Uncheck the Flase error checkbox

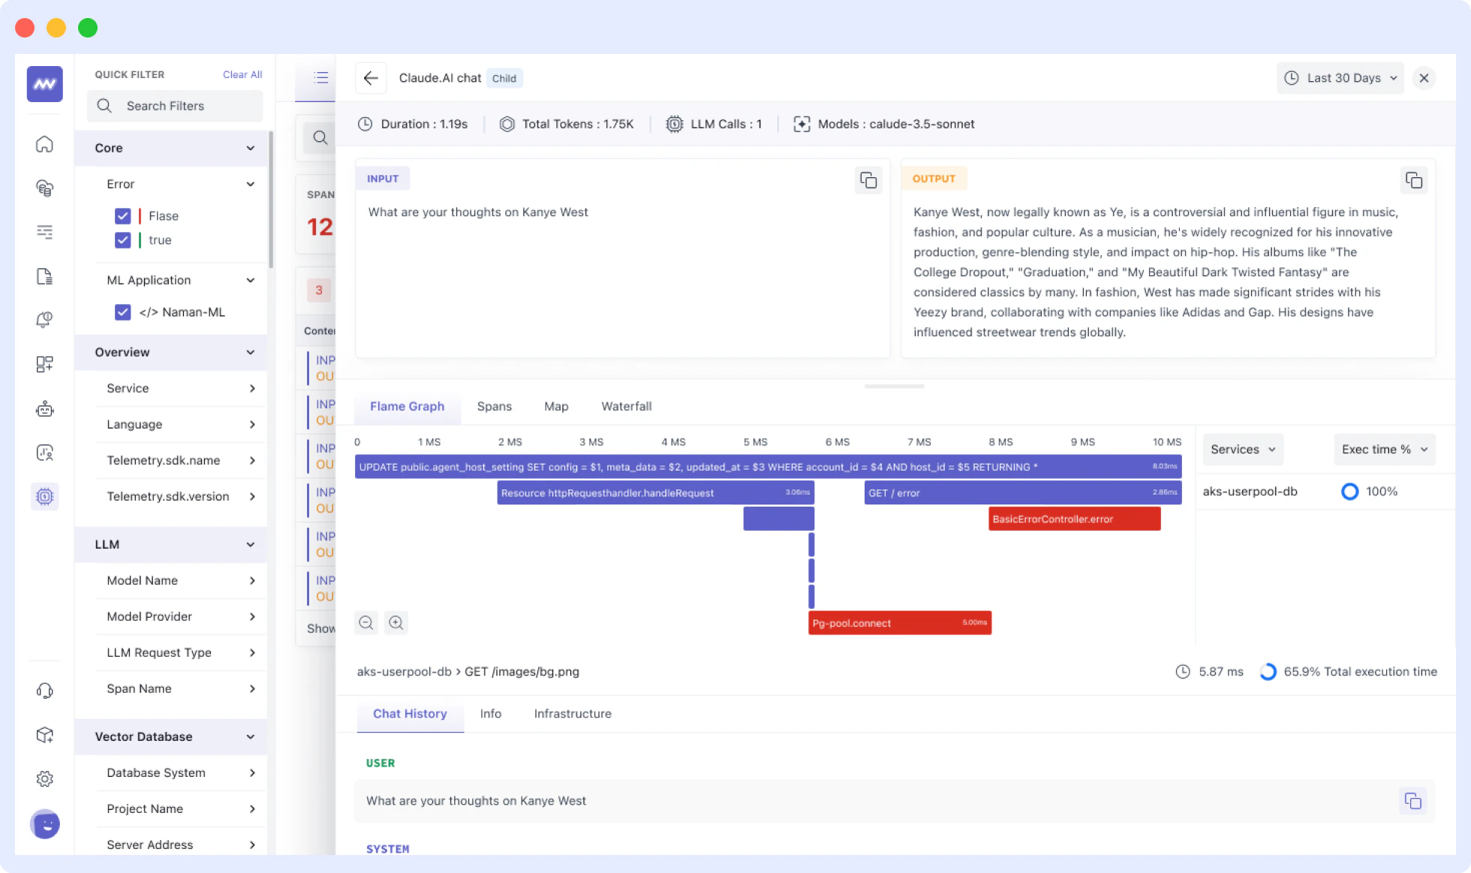[x=123, y=216]
